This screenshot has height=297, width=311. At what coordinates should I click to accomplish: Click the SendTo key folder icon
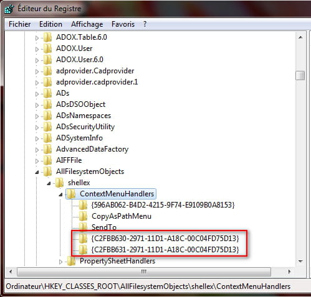click(84, 227)
